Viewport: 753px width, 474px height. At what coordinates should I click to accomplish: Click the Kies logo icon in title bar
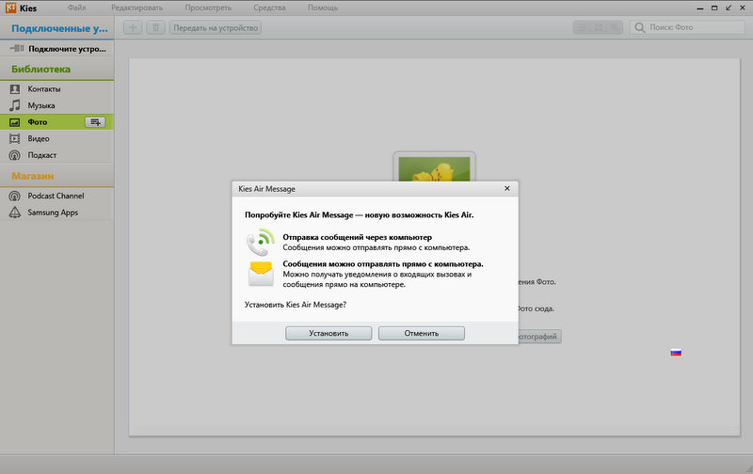10,8
